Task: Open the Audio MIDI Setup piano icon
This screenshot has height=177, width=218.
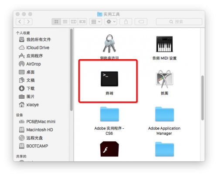Action: tap(164, 44)
